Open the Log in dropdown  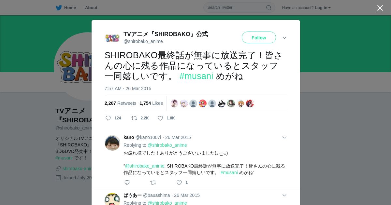click(323, 7)
